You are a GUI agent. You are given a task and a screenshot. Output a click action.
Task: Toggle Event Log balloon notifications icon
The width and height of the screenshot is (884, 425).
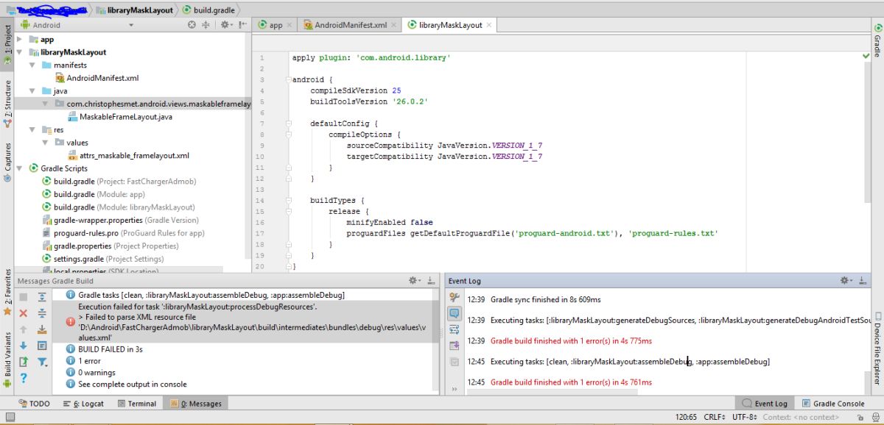pyautogui.click(x=455, y=313)
